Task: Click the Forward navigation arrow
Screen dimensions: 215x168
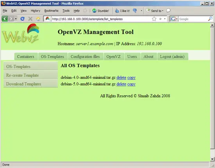Action: [11, 19]
